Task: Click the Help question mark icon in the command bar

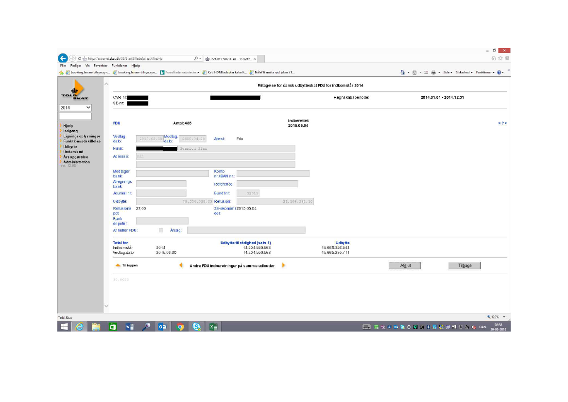Action: (499, 72)
